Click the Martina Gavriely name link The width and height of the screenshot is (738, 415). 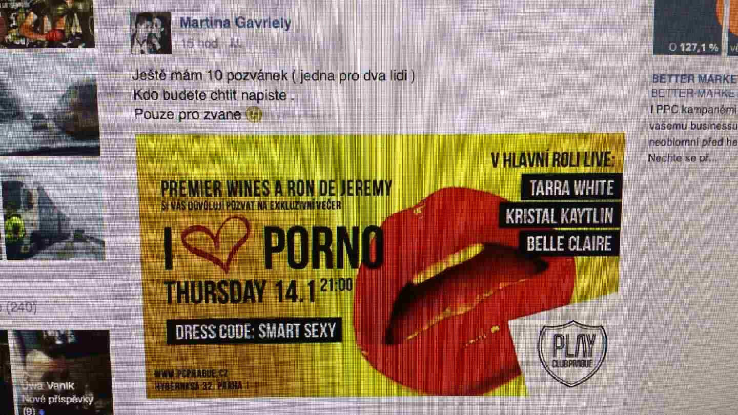point(235,23)
